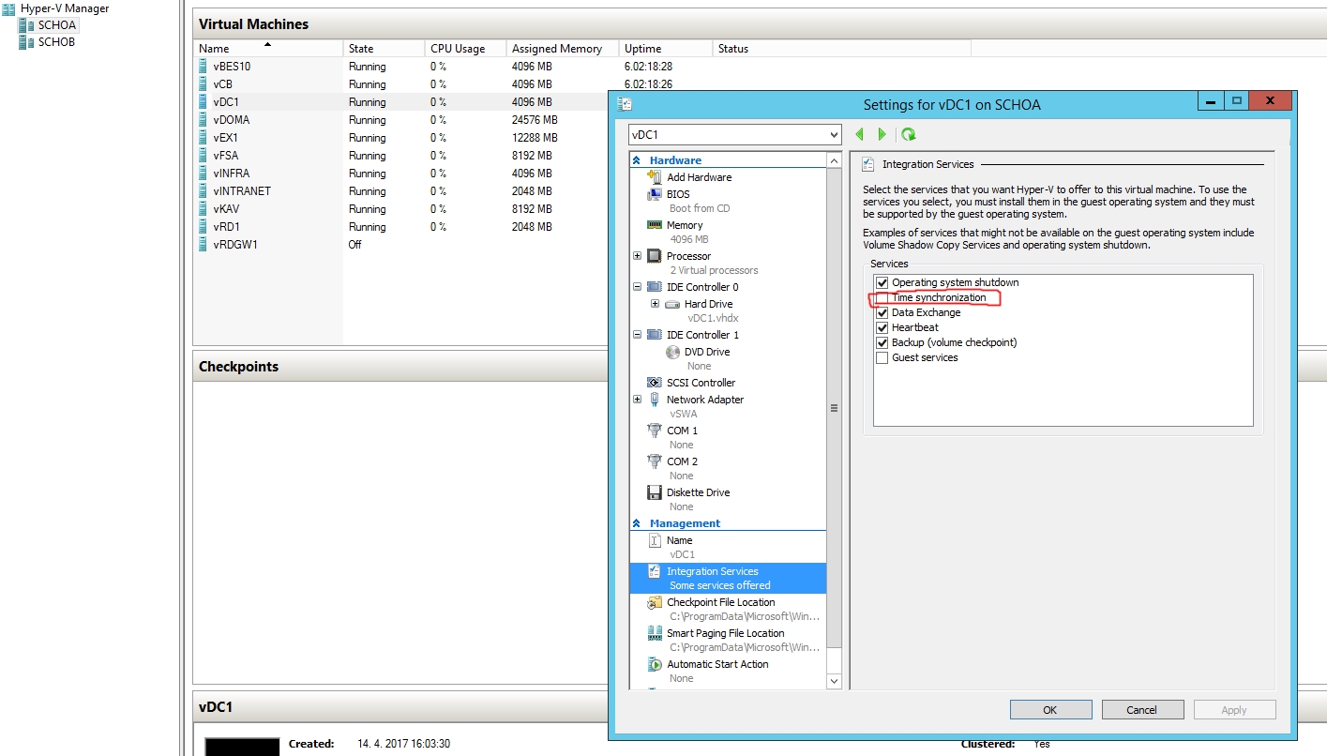Viewport: 1327px width, 756px height.
Task: Uncheck the Heartbeat service
Action: (x=882, y=327)
